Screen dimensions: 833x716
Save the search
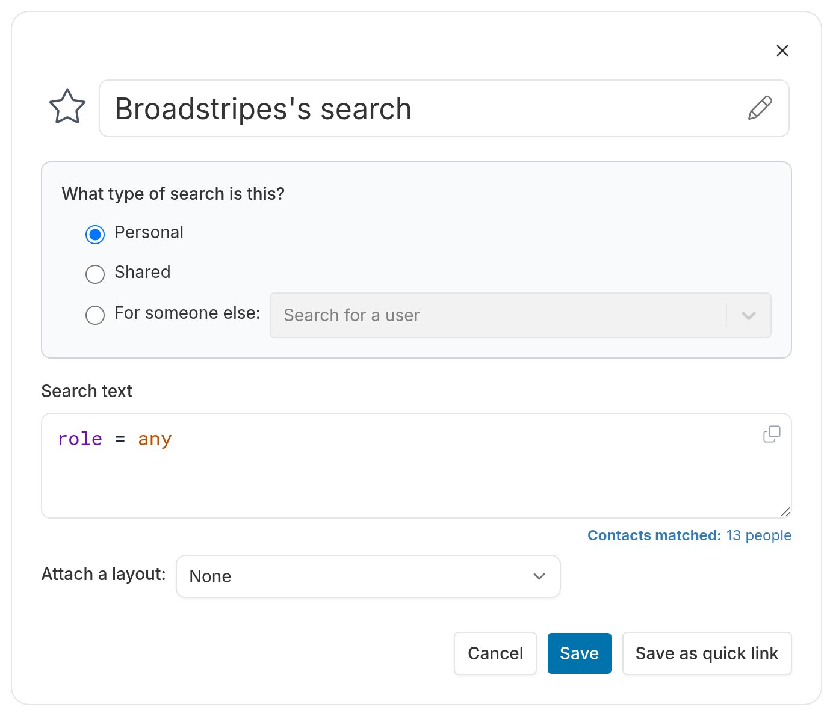pos(580,653)
